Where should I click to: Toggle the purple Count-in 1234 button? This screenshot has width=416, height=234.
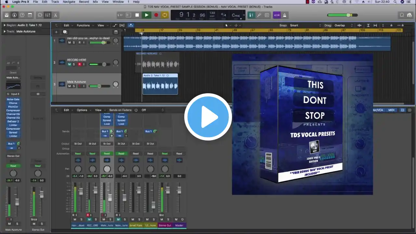pyautogui.click(x=277, y=15)
